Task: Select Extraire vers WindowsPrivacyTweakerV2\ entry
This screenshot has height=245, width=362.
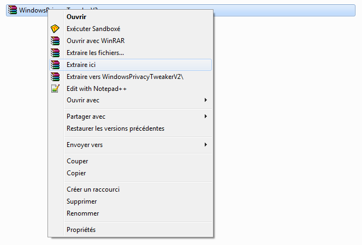Action: click(x=130, y=77)
